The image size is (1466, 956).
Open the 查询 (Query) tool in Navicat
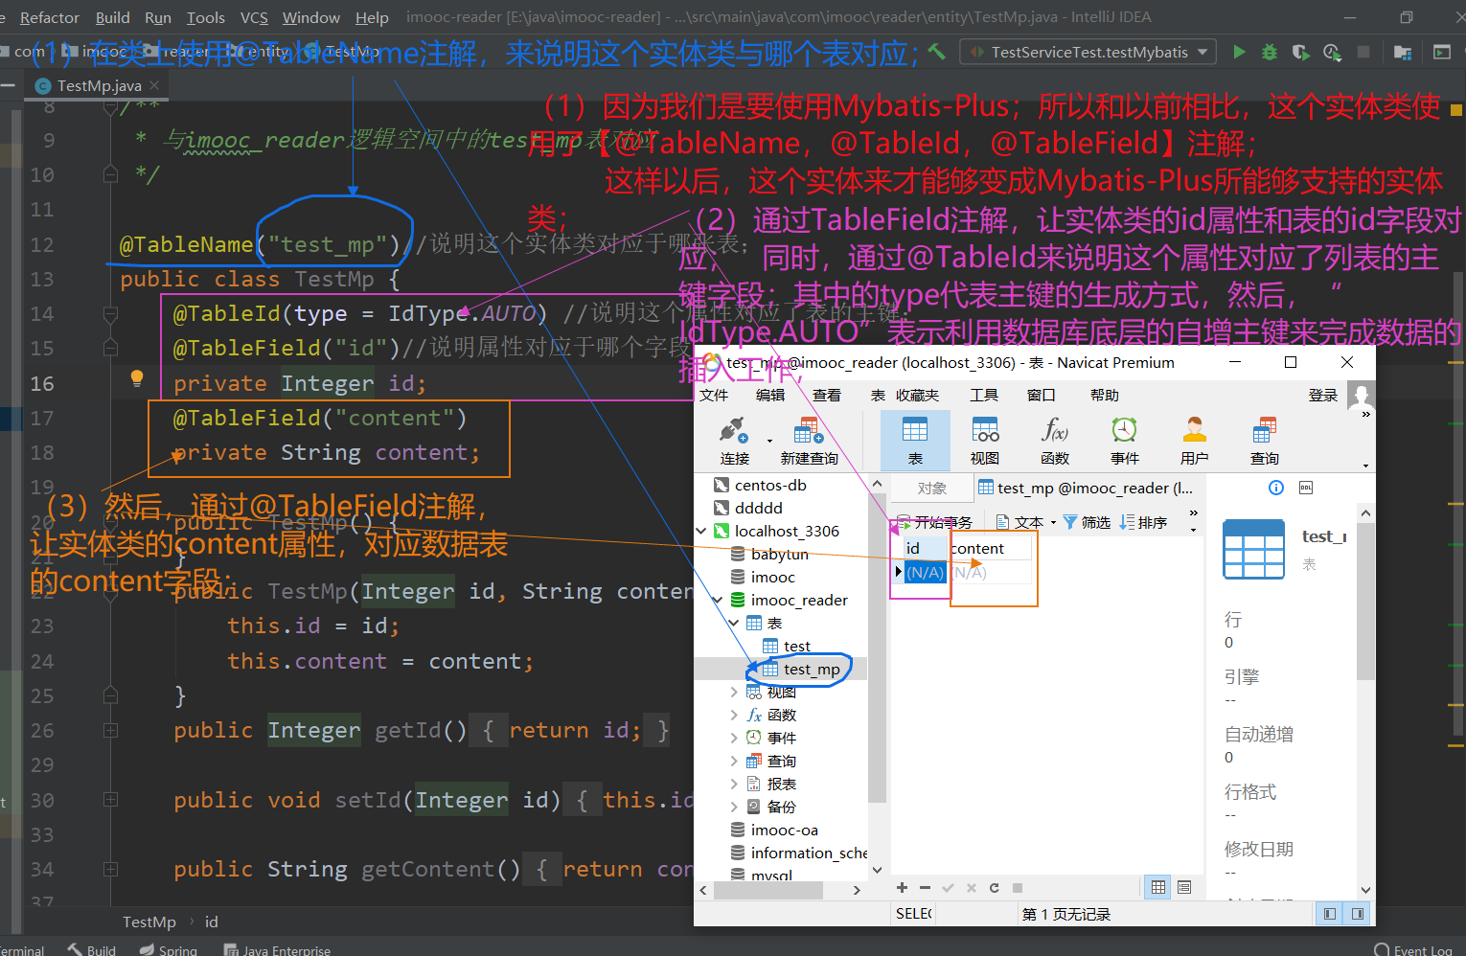[1264, 439]
